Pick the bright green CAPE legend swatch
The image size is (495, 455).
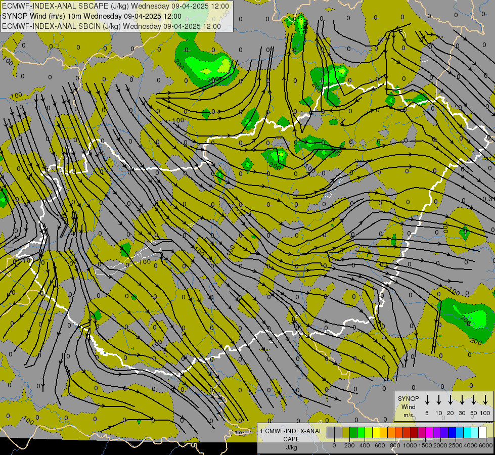click(x=361, y=432)
